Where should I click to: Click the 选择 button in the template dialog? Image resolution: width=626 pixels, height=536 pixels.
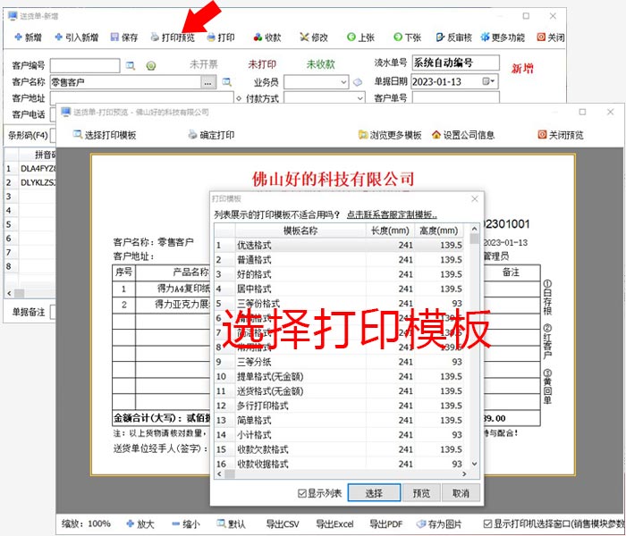[374, 493]
